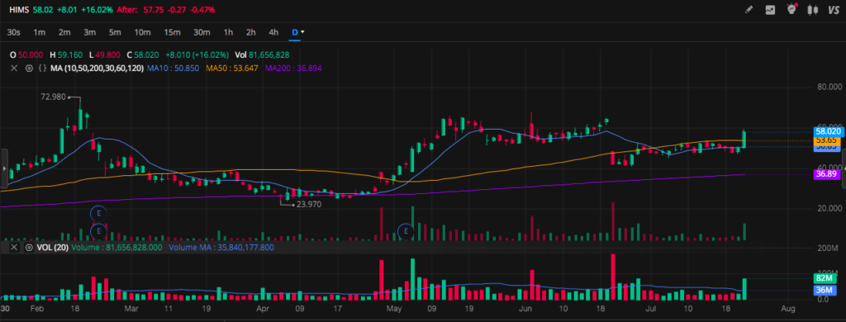Click the HIMS ticker symbol

(19, 10)
